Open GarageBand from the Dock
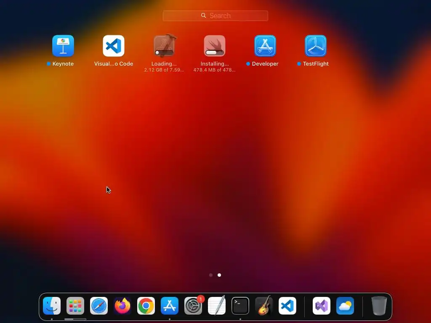The height and width of the screenshot is (323, 431). pos(264,306)
